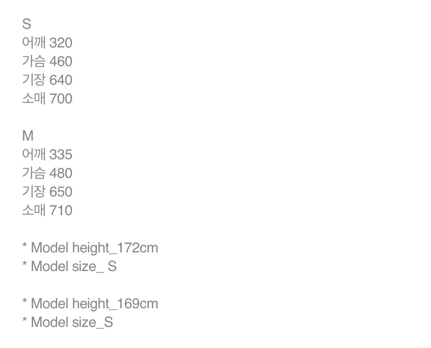Select the length value 650

coord(61,192)
